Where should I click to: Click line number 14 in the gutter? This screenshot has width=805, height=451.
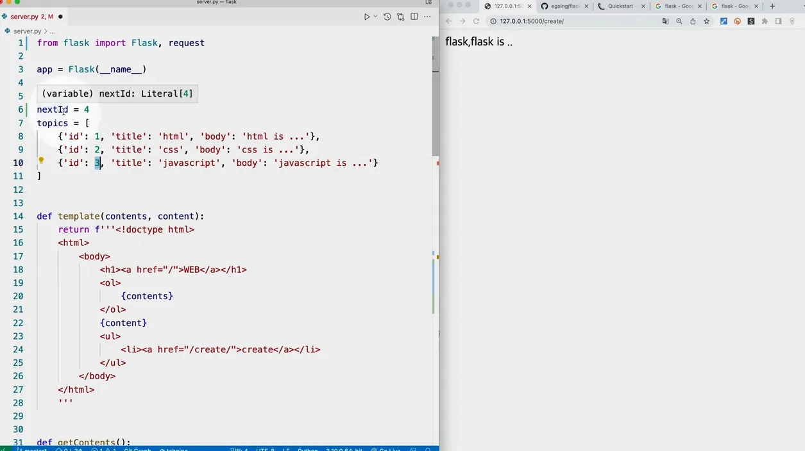click(x=18, y=217)
